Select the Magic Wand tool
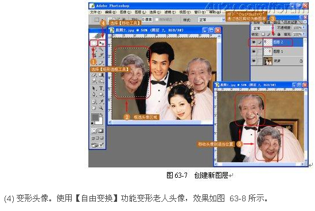Image resolution: width=315 pixels, height=211 pixels. (101, 49)
